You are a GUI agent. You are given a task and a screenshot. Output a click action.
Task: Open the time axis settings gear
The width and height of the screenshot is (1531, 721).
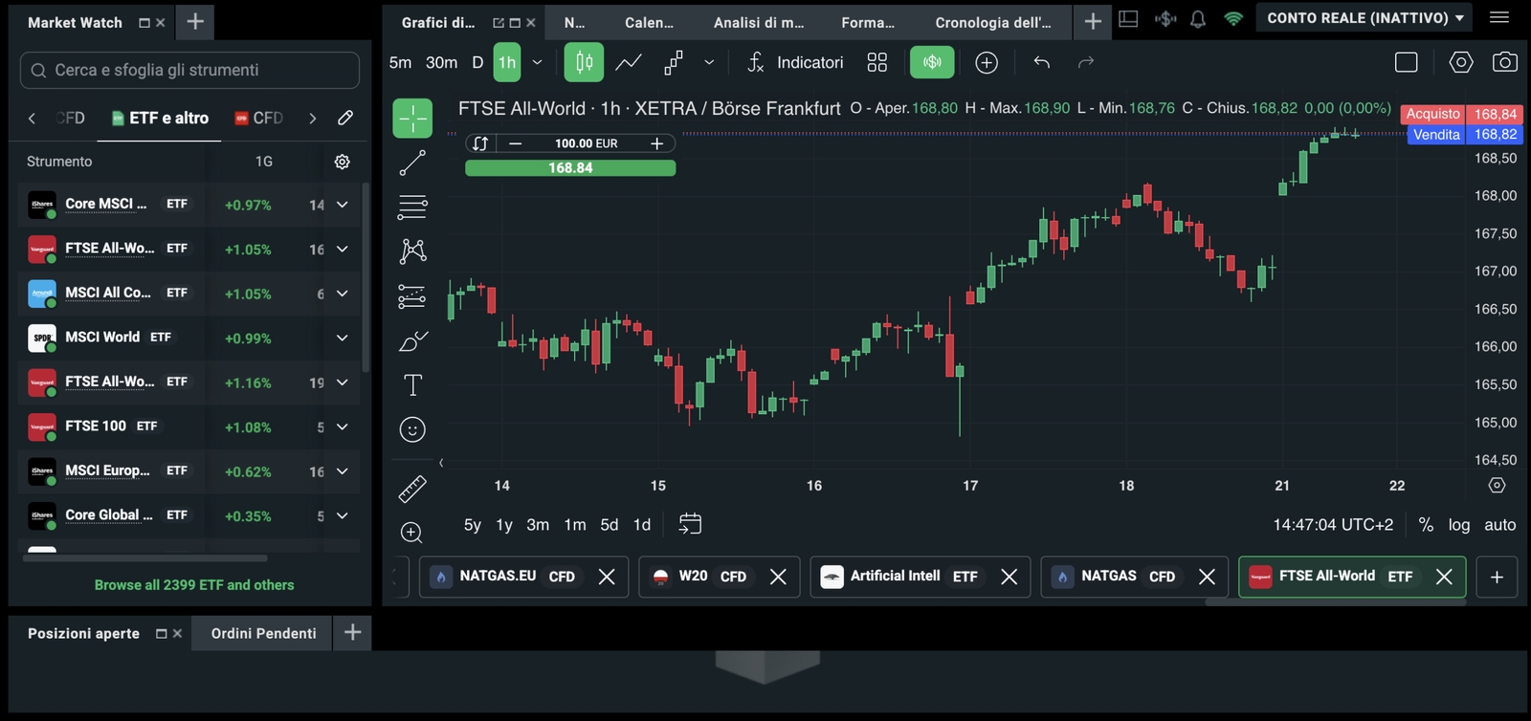[1498, 486]
